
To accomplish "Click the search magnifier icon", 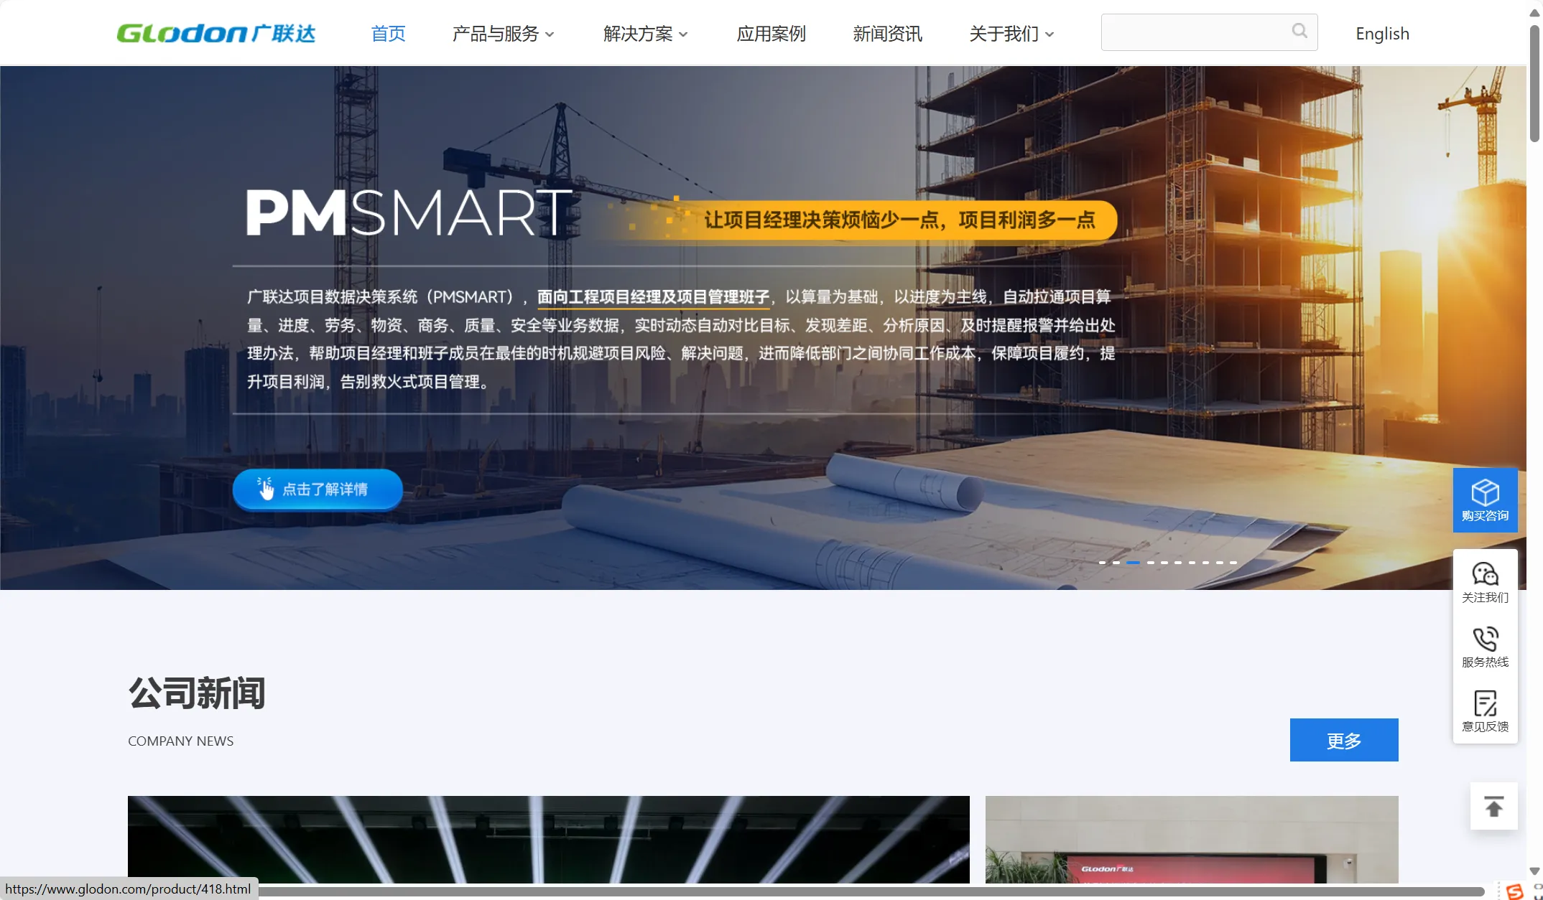I will pos(1299,31).
